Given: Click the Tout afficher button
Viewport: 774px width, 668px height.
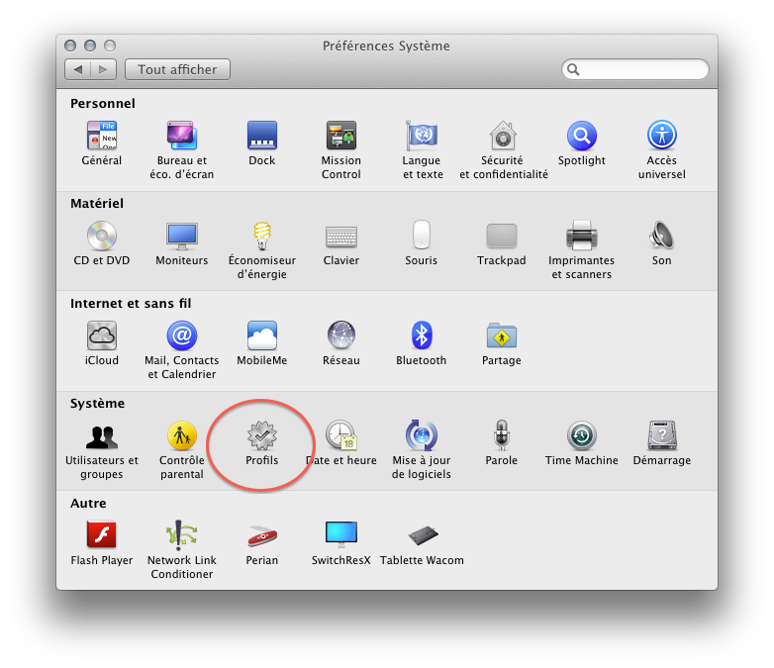Looking at the screenshot, I should 178,69.
